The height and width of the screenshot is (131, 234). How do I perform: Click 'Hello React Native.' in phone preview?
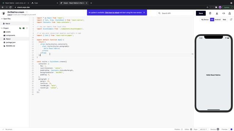(x=214, y=75)
